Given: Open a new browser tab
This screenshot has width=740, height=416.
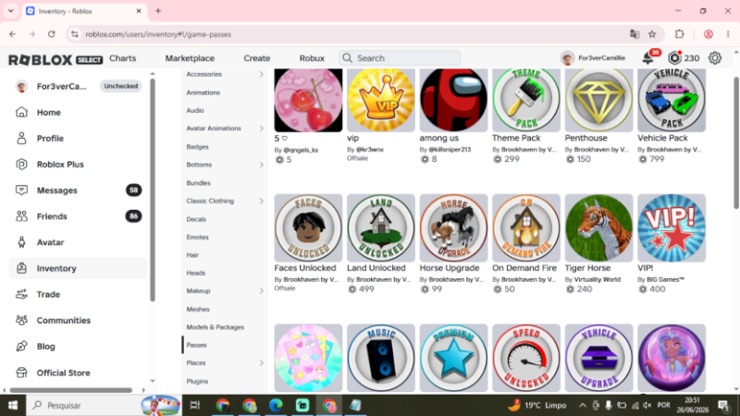Looking at the screenshot, I should (x=158, y=11).
